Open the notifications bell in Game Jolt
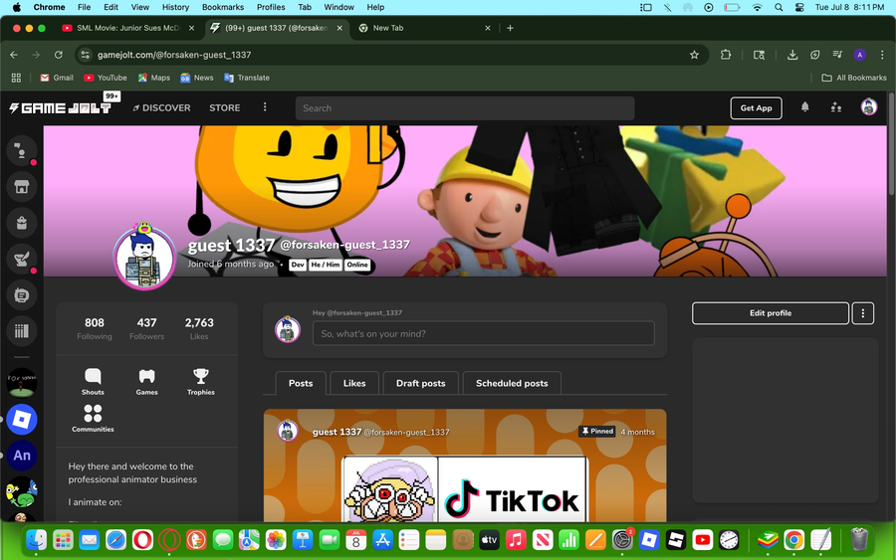 point(804,107)
